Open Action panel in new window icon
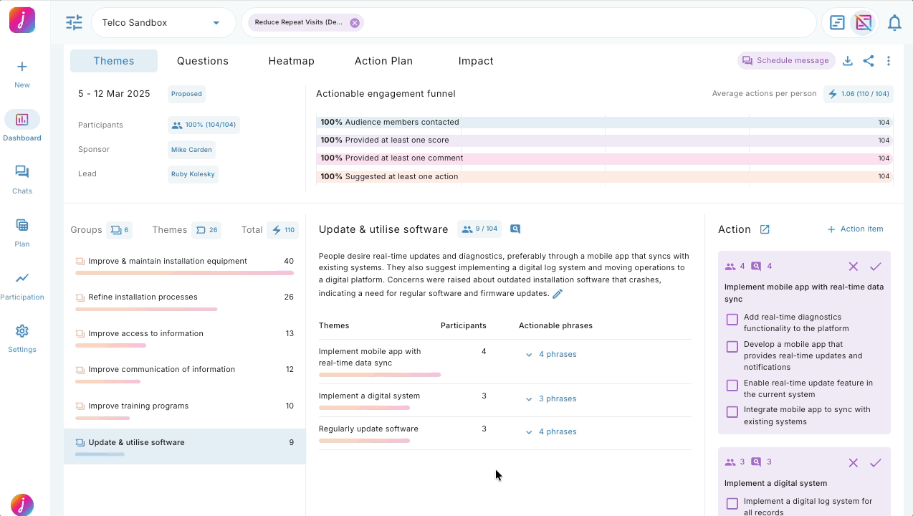Image resolution: width=913 pixels, height=516 pixels. pos(765,229)
